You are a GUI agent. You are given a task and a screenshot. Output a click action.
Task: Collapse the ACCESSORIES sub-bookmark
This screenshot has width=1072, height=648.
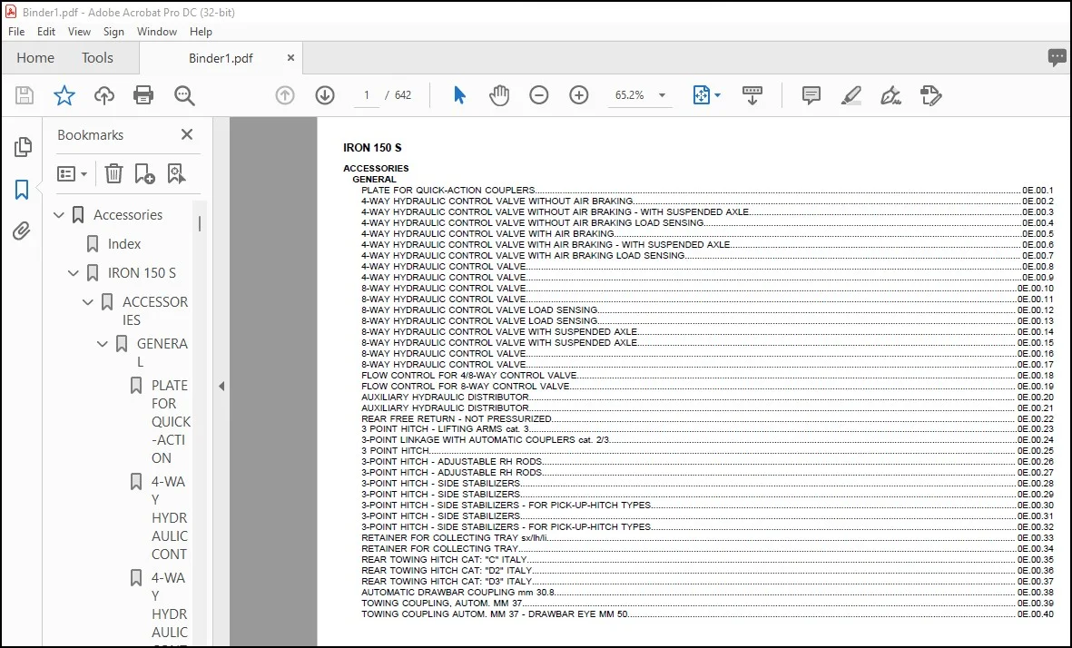[87, 301]
